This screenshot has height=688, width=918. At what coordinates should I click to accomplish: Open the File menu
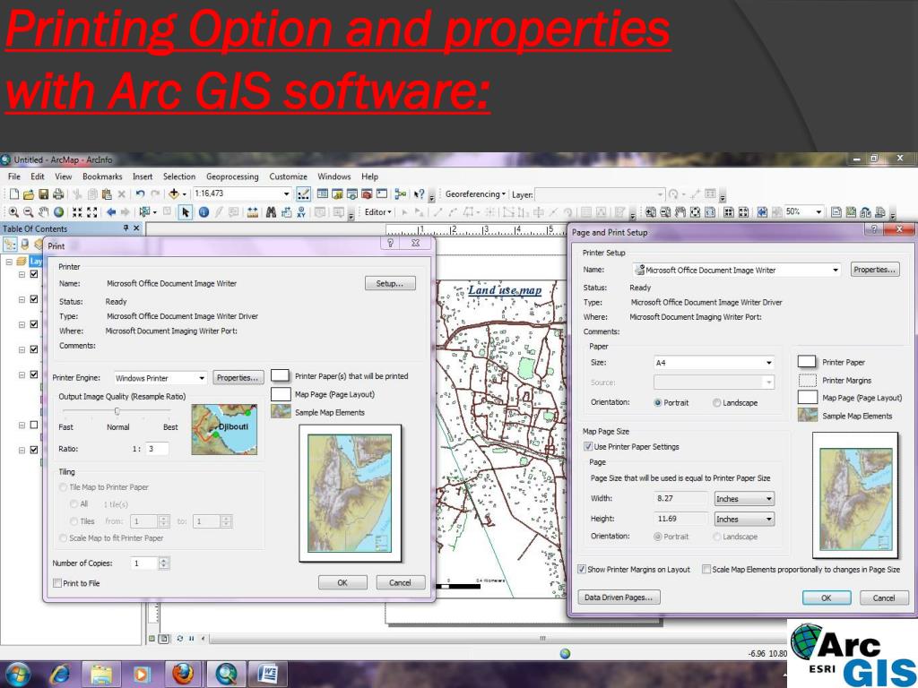14,176
